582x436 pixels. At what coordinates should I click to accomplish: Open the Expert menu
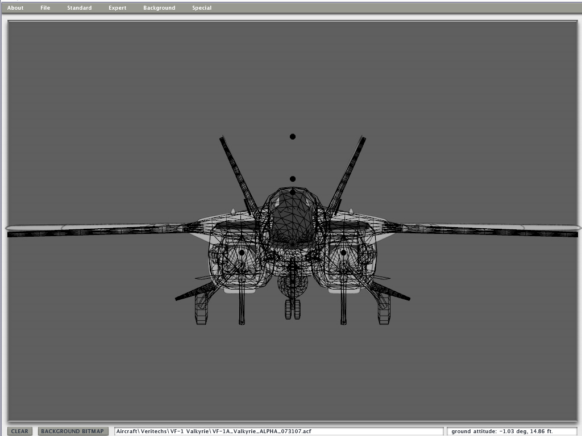tap(117, 8)
